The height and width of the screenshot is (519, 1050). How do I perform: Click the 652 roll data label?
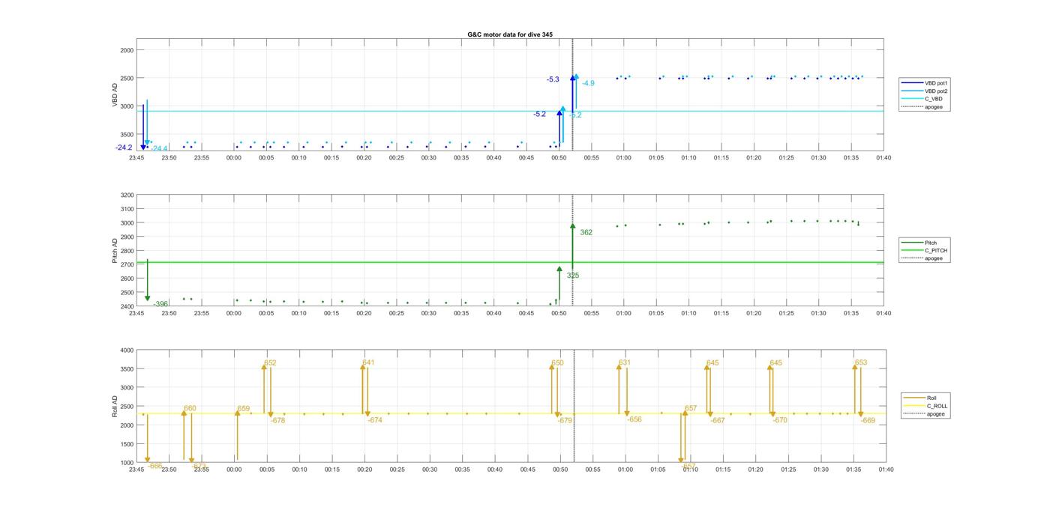270,362
